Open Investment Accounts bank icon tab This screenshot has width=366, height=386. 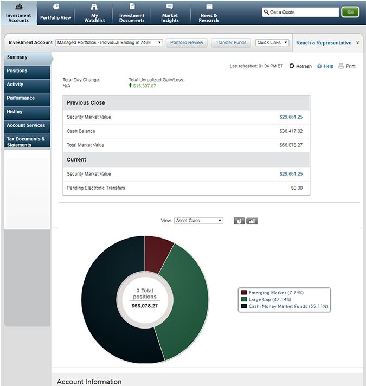coord(18,7)
